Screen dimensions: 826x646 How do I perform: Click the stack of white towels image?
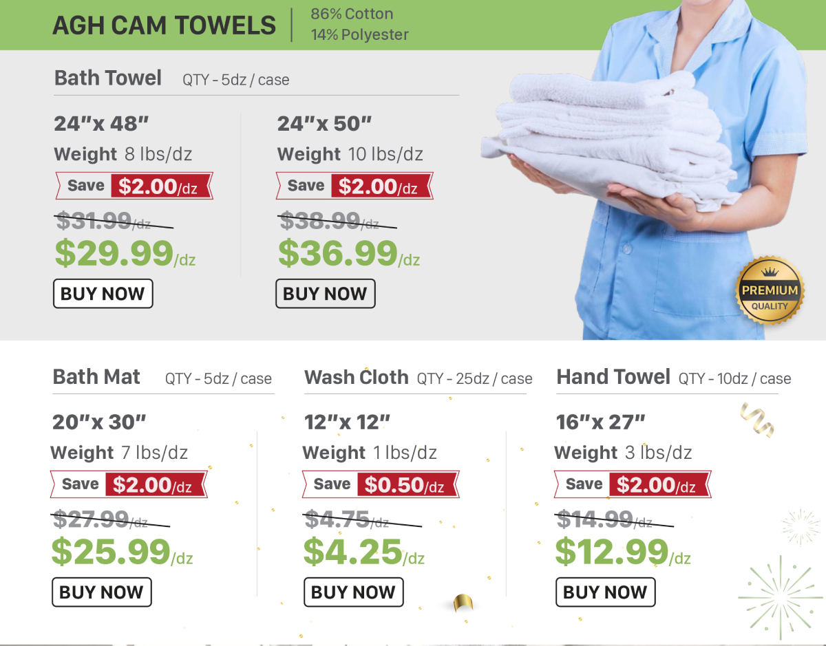[x=606, y=144]
